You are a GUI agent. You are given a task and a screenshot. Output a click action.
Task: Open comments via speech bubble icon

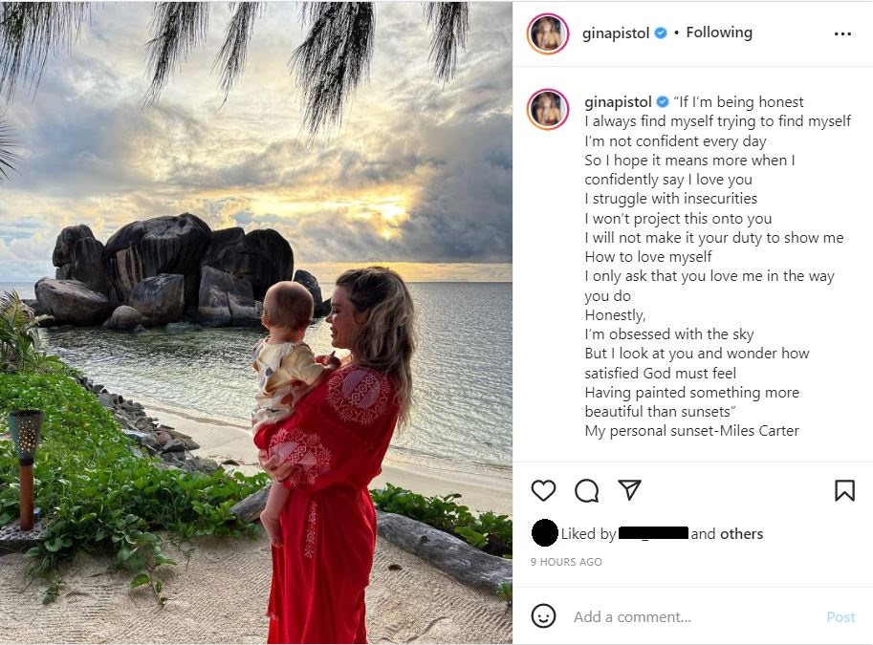coord(586,491)
